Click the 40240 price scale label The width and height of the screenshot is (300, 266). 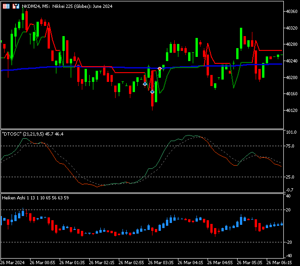(x=292, y=61)
